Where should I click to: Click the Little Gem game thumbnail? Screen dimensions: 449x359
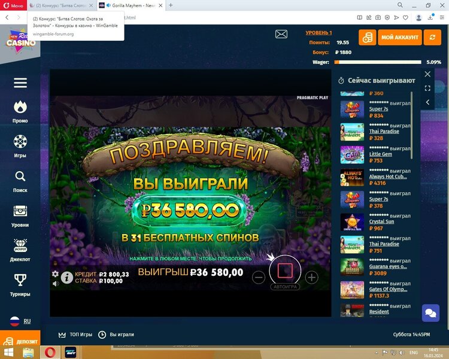click(352, 154)
